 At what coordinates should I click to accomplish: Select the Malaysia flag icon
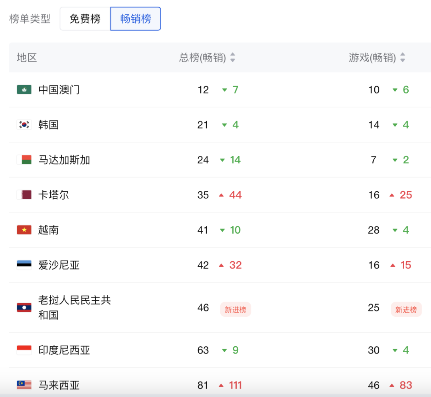tap(24, 385)
